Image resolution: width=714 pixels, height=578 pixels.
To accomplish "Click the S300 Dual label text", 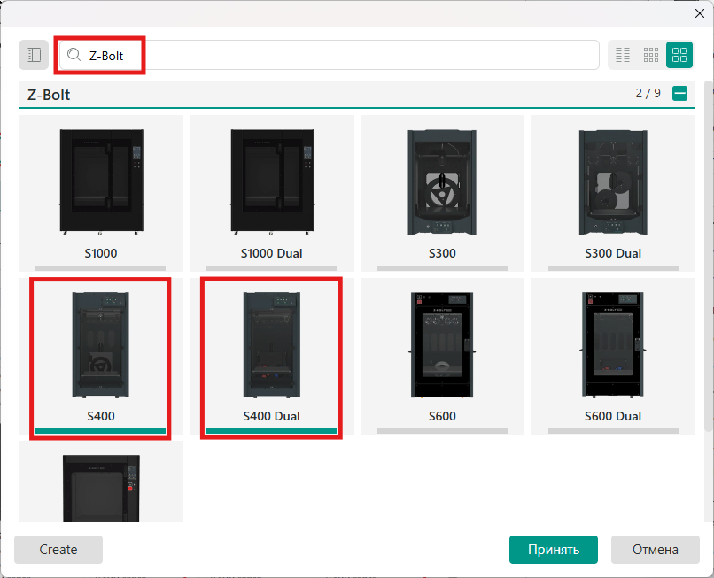I will [x=613, y=253].
